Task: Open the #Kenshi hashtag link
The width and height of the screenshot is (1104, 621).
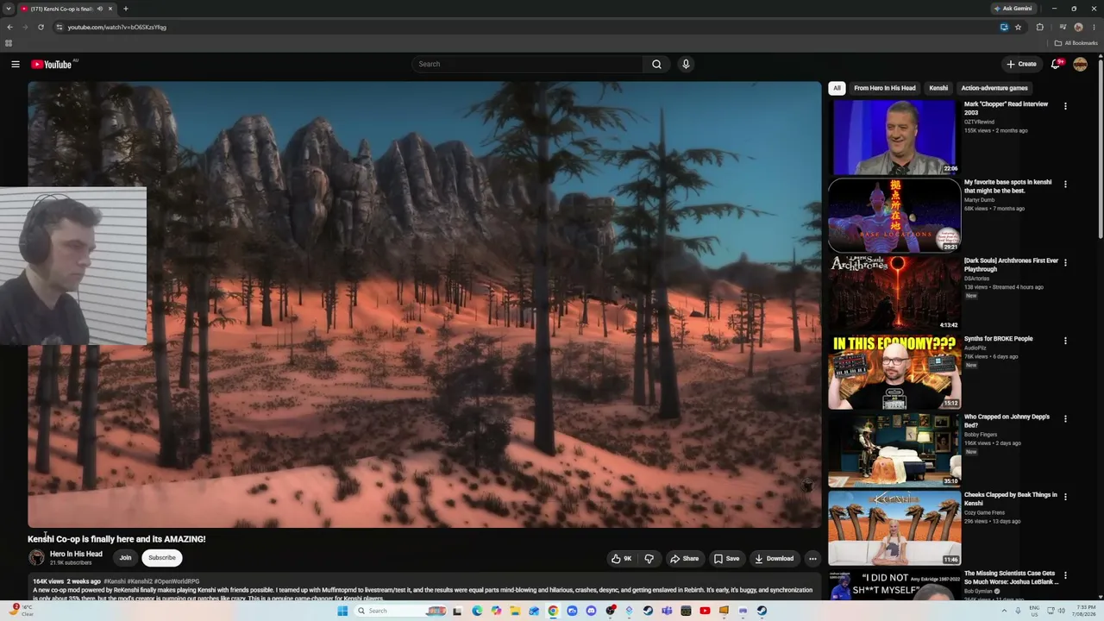Action: [x=115, y=581]
